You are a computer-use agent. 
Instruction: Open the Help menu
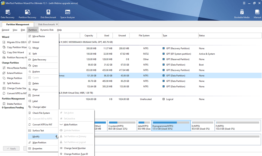59,30
